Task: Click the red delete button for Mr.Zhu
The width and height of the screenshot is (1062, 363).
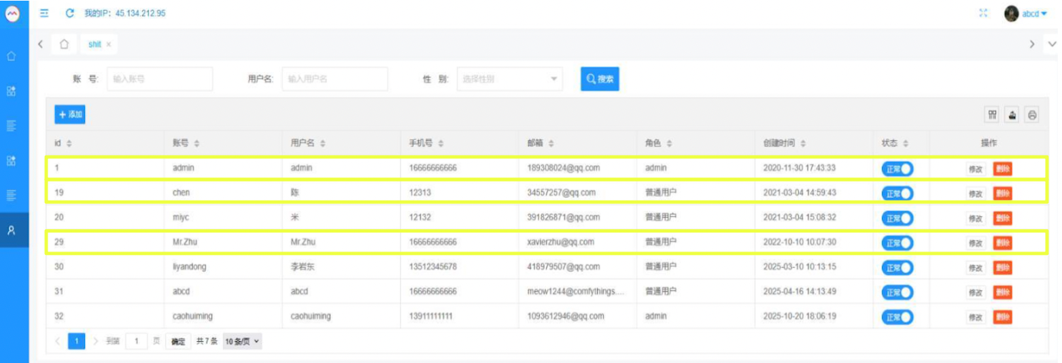Action: [x=1002, y=243]
